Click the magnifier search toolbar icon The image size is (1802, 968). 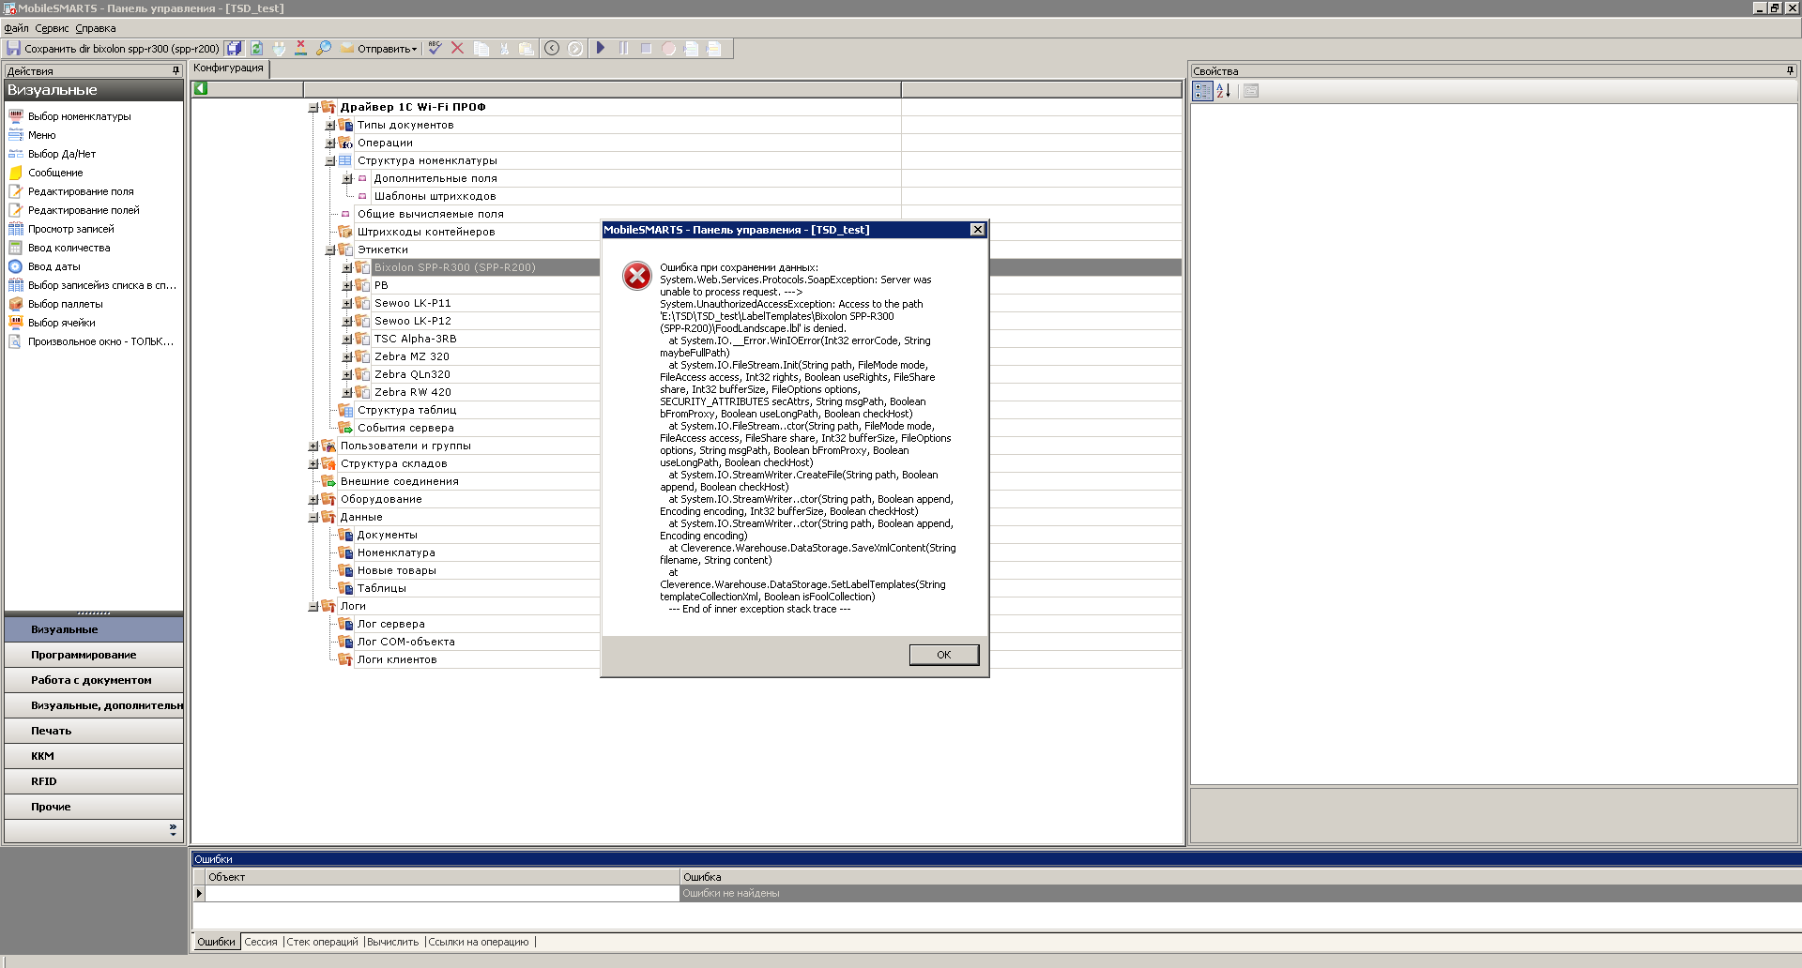click(324, 48)
